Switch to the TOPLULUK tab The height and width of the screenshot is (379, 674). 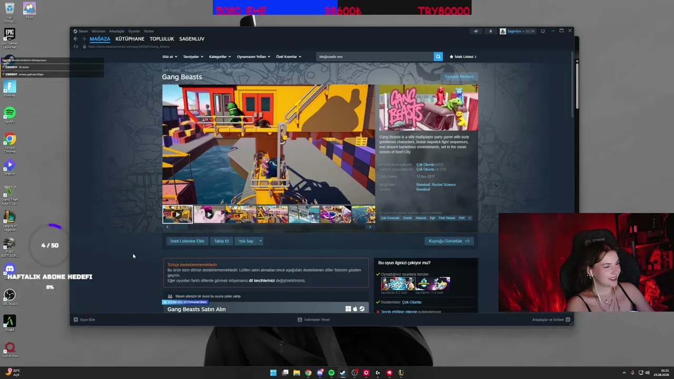[162, 39]
